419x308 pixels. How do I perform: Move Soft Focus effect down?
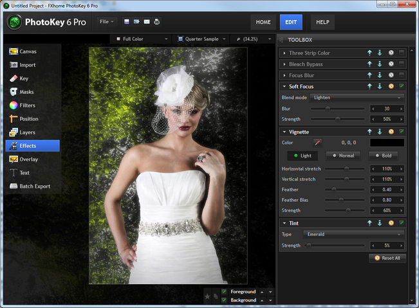[380, 86]
